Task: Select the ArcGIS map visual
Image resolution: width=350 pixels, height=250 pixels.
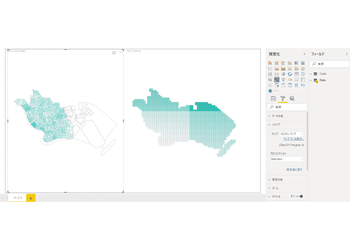Action: (x=270, y=91)
